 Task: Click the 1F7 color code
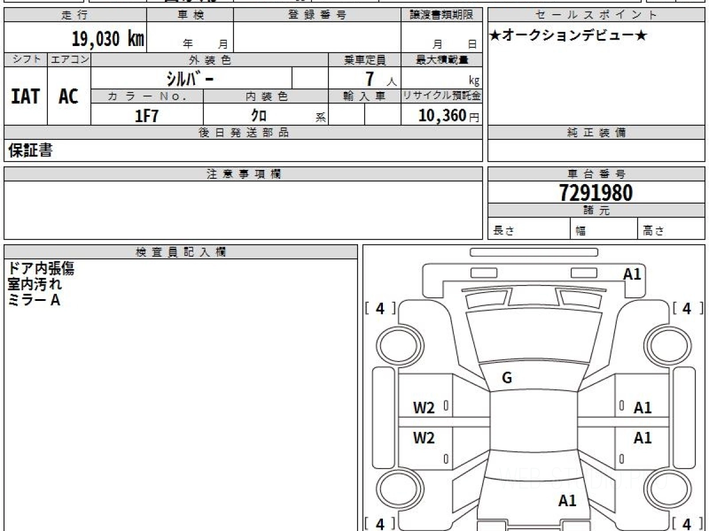(147, 116)
